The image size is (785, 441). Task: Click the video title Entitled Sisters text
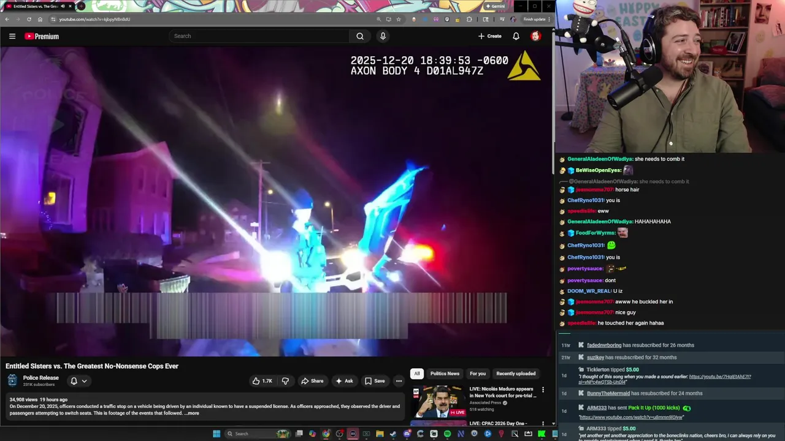(x=92, y=366)
